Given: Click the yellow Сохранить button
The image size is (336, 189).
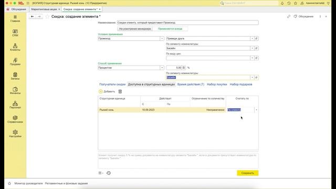Looking at the screenshot, I should tap(247, 173).
